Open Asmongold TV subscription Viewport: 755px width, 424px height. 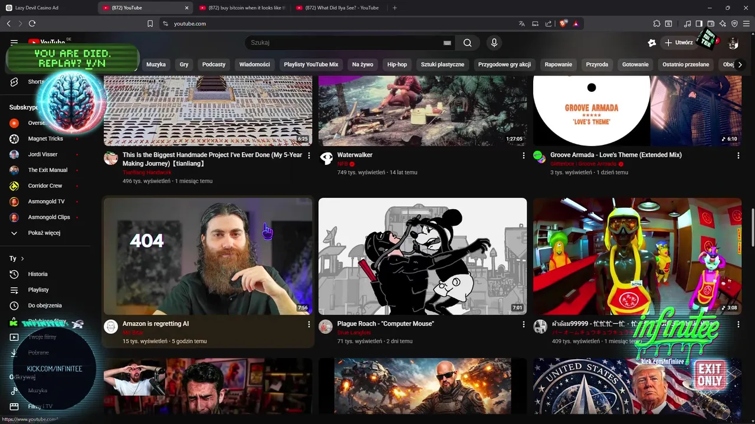pyautogui.click(x=45, y=201)
